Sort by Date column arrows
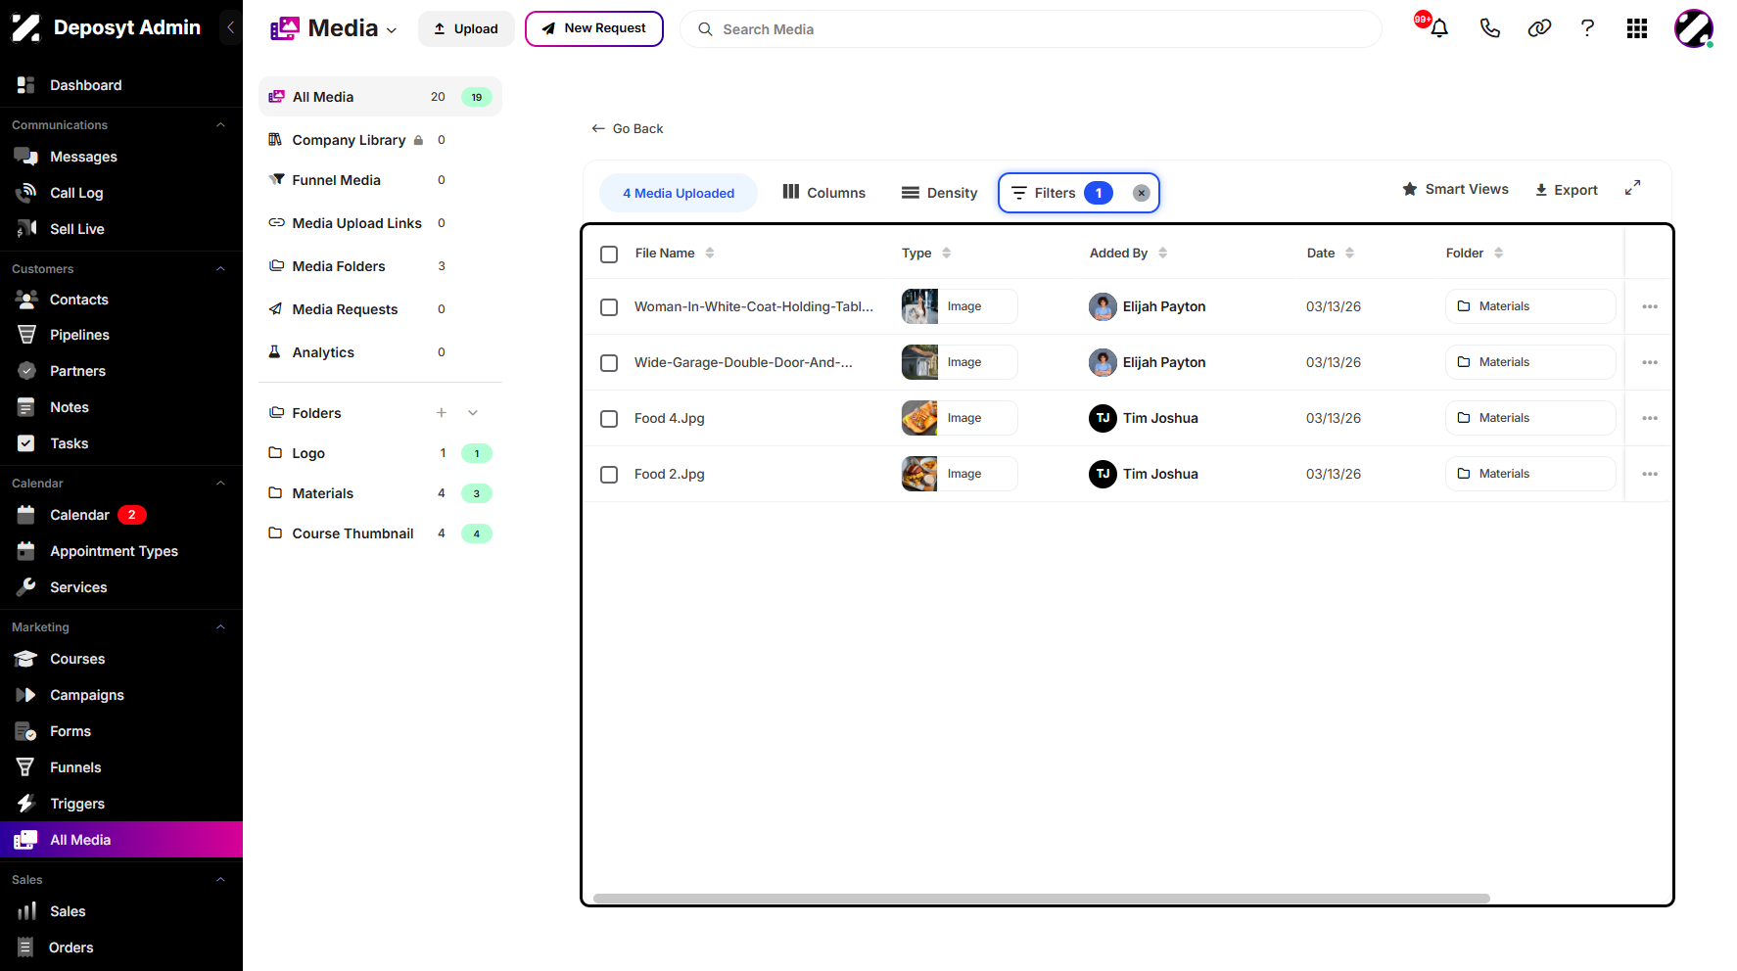This screenshot has width=1737, height=971. click(x=1349, y=253)
